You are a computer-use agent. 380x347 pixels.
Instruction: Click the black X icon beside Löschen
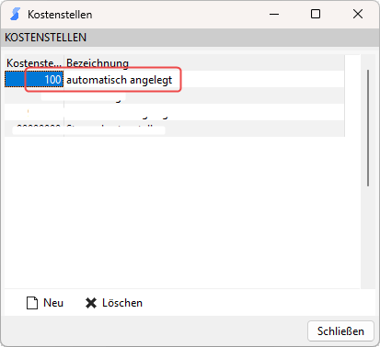(91, 303)
